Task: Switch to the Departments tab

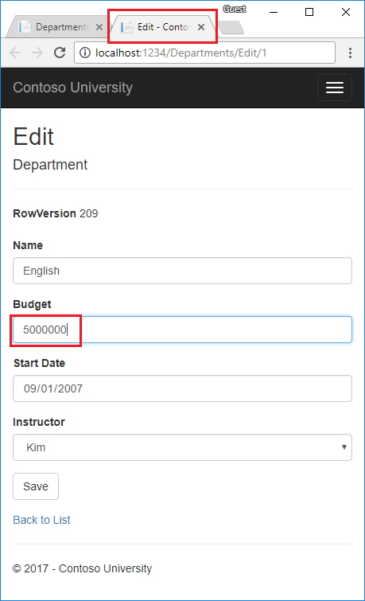Action: (57, 27)
